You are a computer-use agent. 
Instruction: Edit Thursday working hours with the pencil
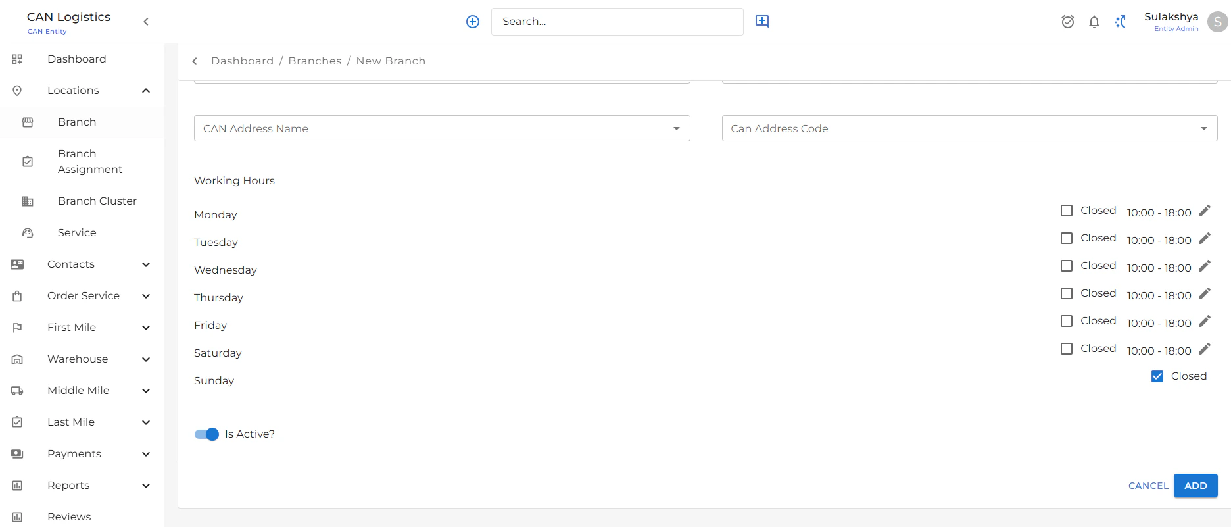click(1205, 293)
